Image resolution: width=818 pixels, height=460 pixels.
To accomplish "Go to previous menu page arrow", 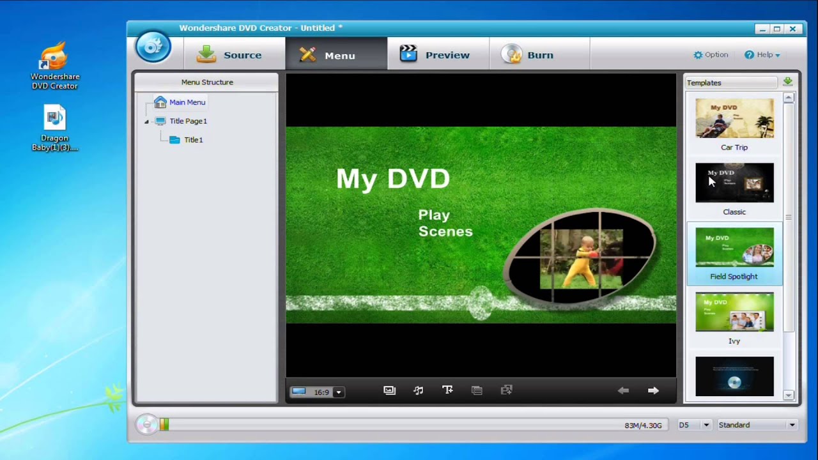I will (x=623, y=390).
